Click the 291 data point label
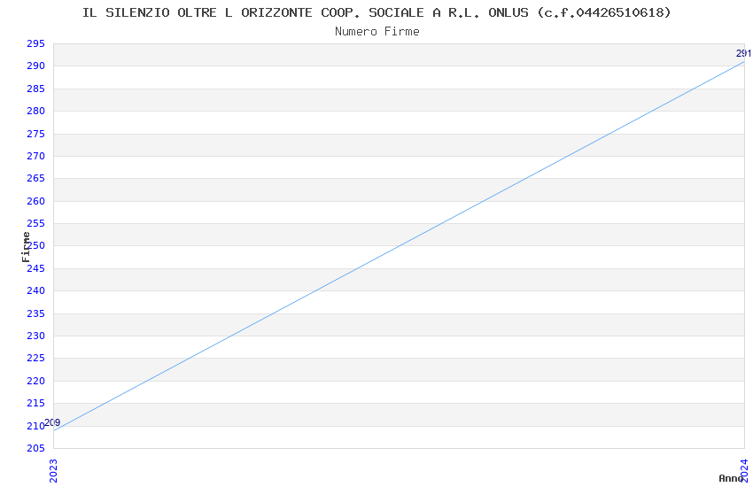Screen dimensions: 753x487 pos(743,53)
